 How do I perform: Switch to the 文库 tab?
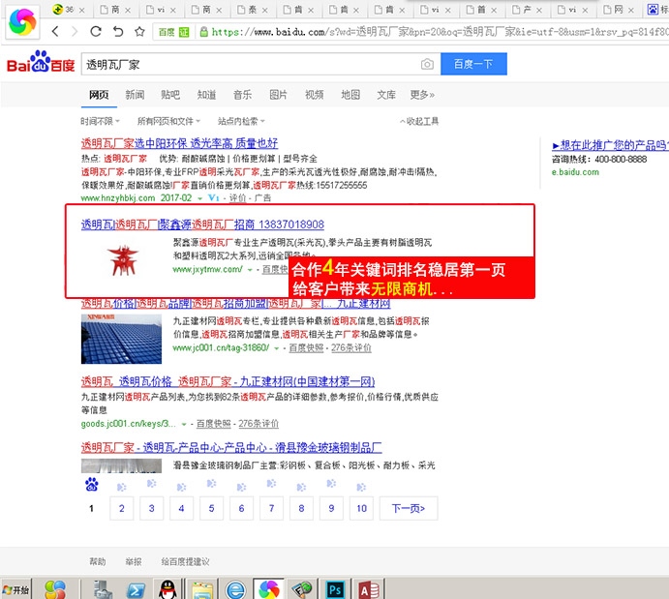coord(386,95)
